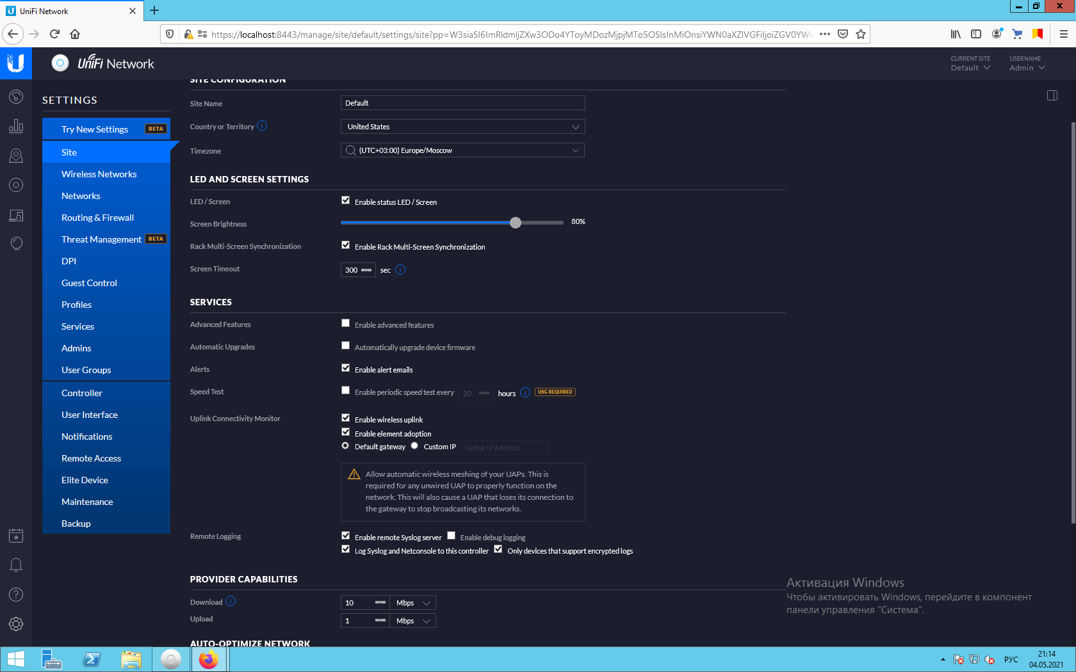Screen dimensions: 1076x672
Task: Toggle the properties panel icon at right
Action: pyautogui.click(x=1052, y=95)
